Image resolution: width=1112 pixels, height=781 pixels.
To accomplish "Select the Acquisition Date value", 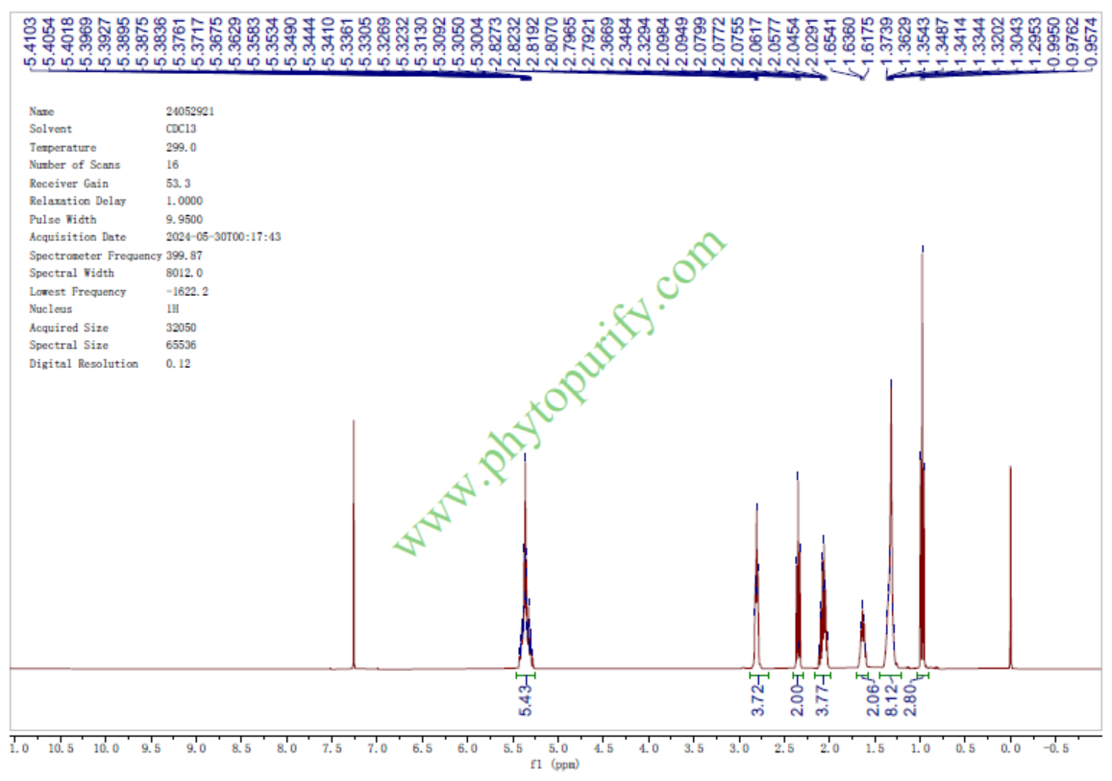I will (223, 237).
